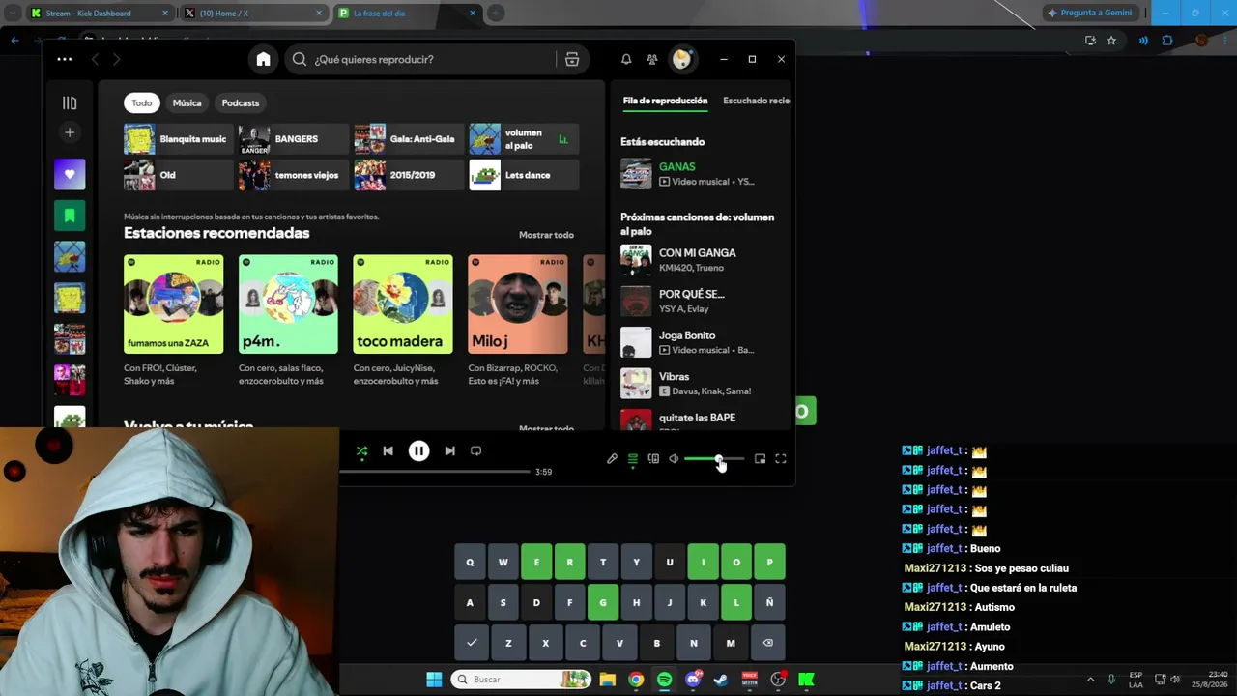Pause the current song
The height and width of the screenshot is (696, 1237).
[418, 451]
